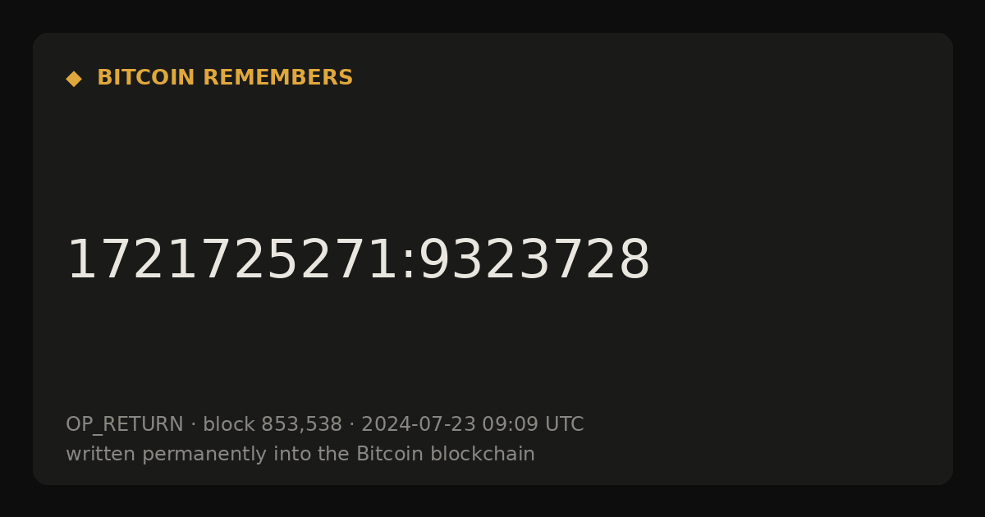Click the number 9323728 after the colon

click(x=534, y=261)
